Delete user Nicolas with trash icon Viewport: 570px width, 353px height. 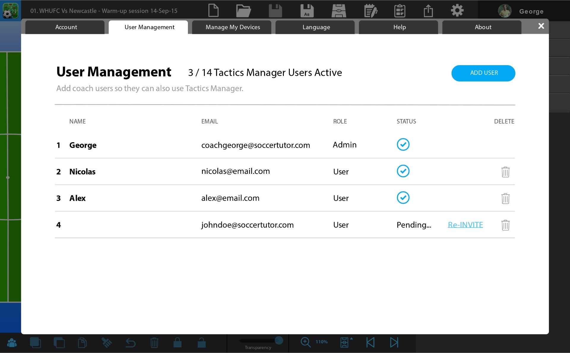click(x=505, y=172)
